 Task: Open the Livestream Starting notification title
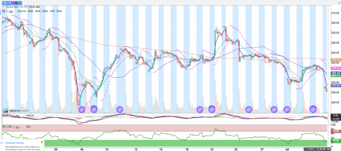[14, 143]
